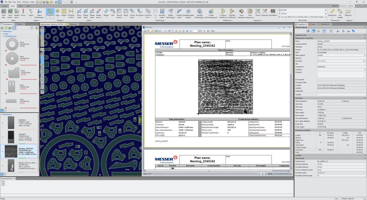Run Auto nest on the Nest ribbon

[4, 13]
